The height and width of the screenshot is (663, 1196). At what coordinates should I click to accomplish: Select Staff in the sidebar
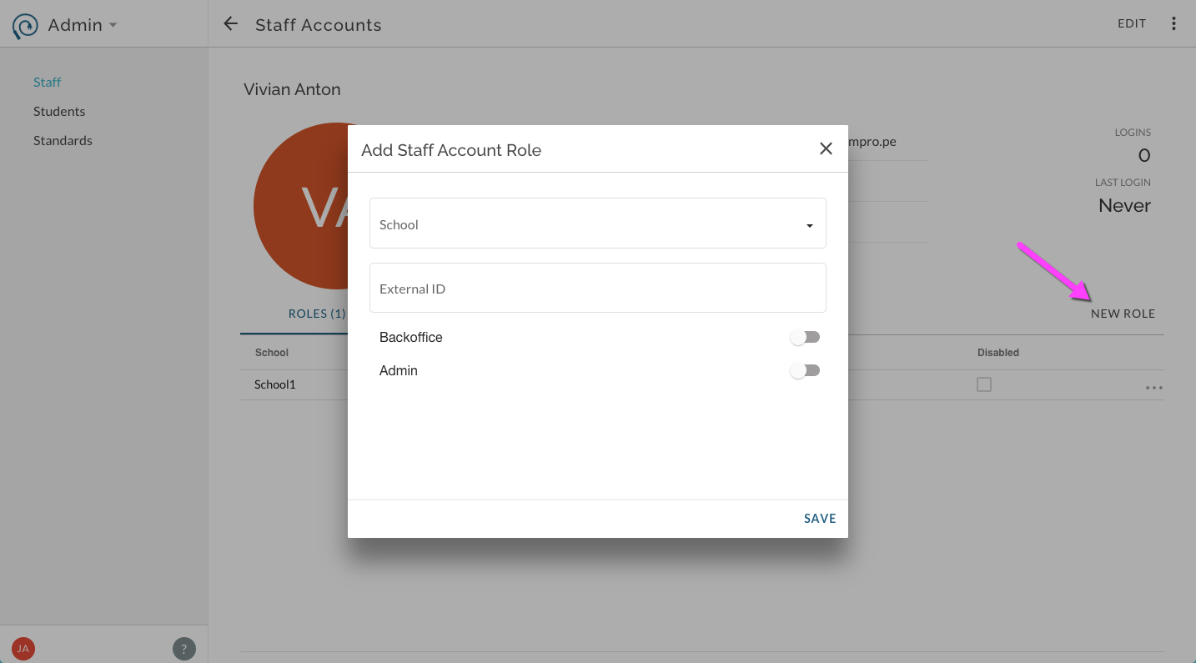point(48,82)
